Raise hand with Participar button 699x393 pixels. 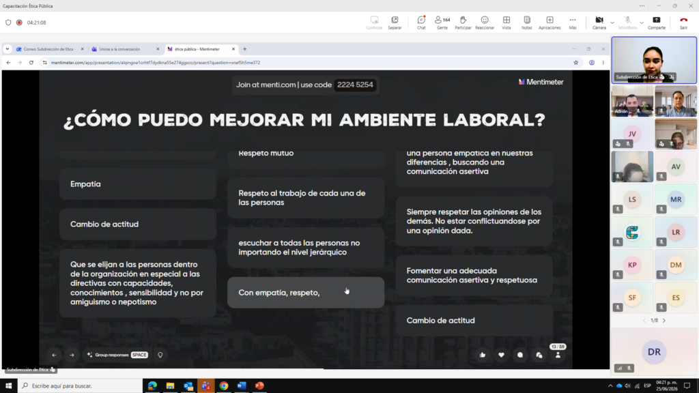pos(463,23)
